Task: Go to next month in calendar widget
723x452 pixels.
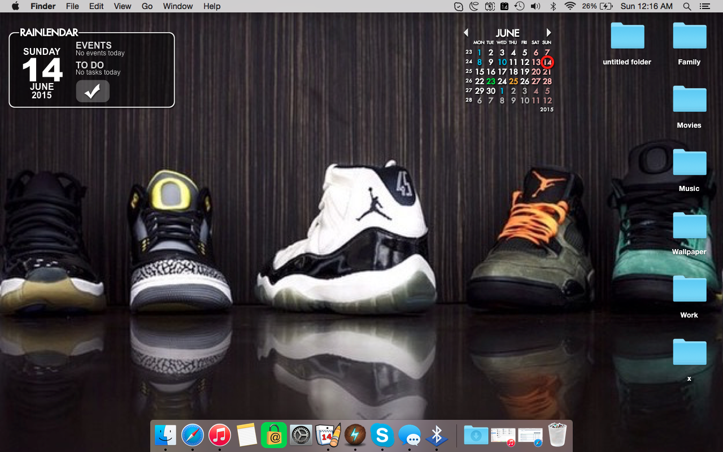Action: 548,33
